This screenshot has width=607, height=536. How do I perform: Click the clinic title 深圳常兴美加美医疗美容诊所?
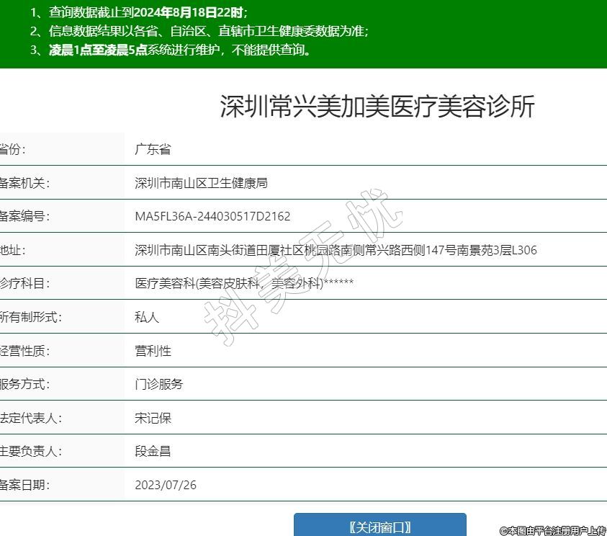pyautogui.click(x=377, y=107)
